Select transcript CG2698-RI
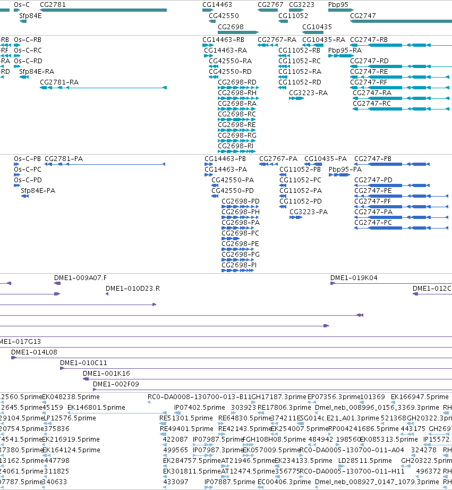Image resolution: width=452 pixels, height=490 pixels. [x=235, y=146]
